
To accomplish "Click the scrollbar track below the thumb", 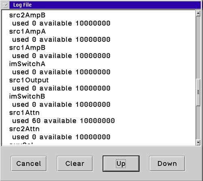I will 198,122.
